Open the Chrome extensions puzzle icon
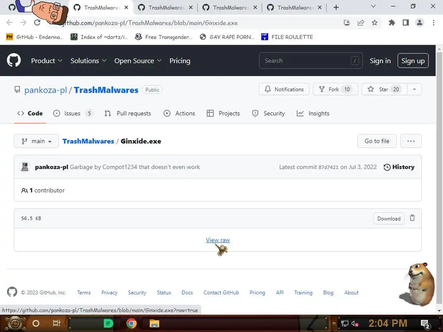The width and height of the screenshot is (443, 332). pyautogui.click(x=392, y=22)
